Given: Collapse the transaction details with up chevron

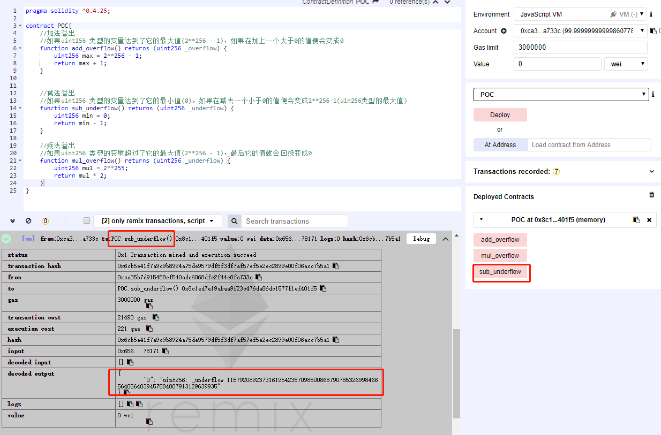Looking at the screenshot, I should [x=445, y=239].
